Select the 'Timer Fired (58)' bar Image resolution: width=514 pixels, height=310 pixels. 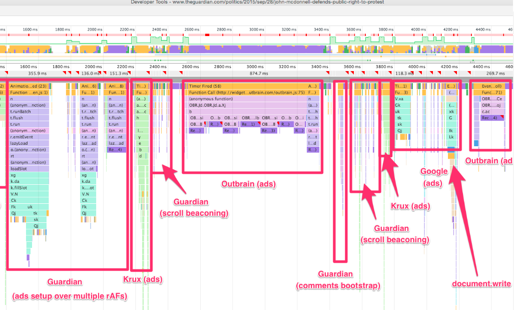(247, 86)
